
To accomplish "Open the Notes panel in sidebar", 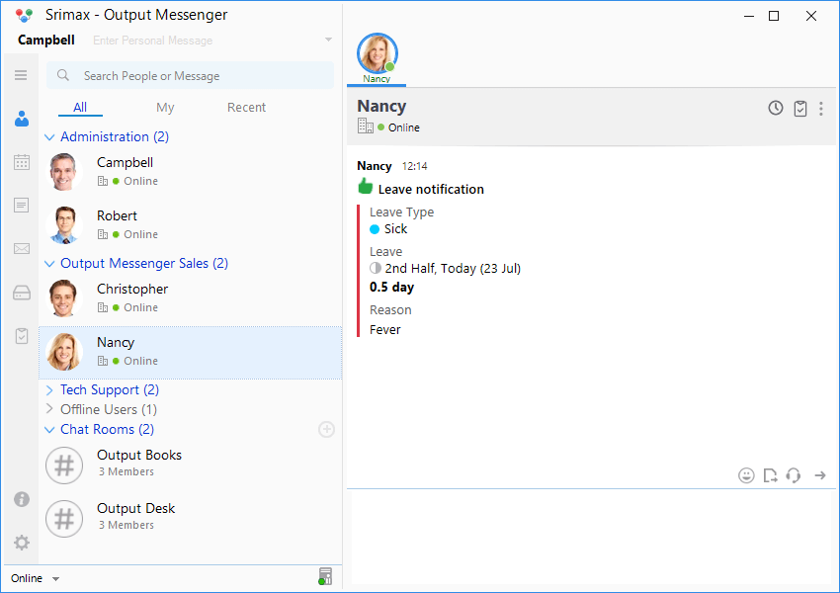I will point(22,206).
